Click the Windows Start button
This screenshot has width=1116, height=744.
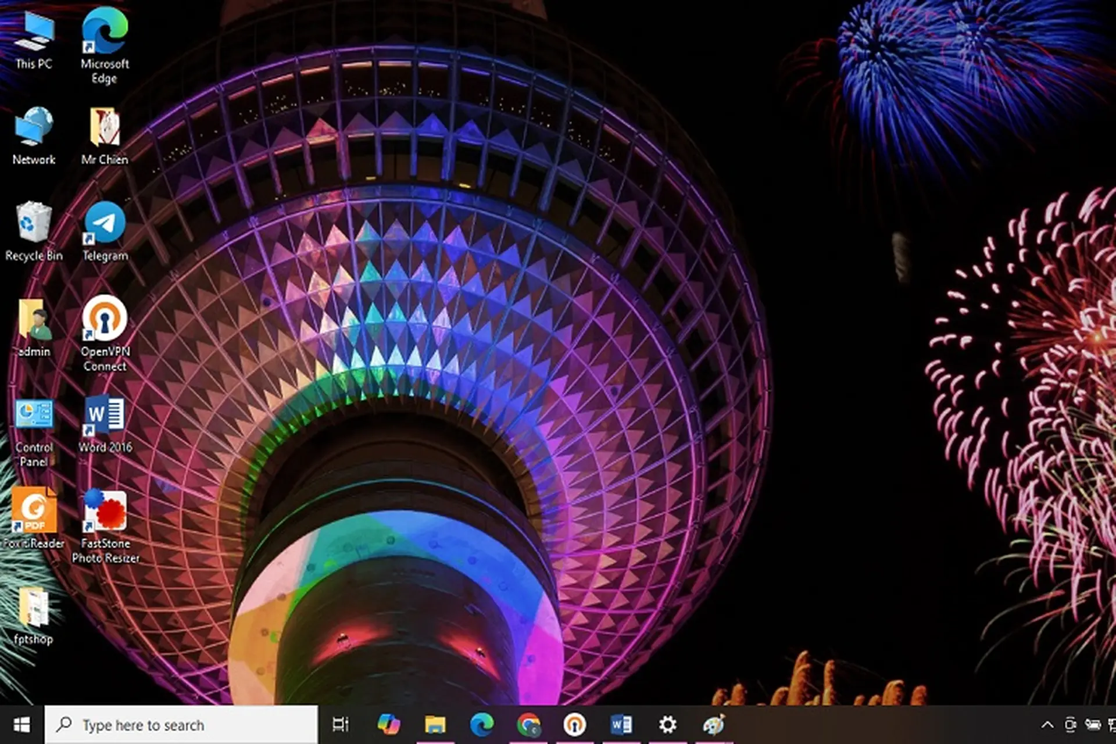[22, 724]
